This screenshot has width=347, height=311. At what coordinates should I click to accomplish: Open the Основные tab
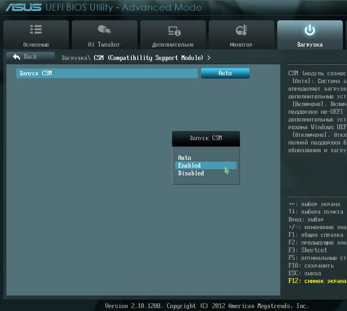pyautogui.click(x=36, y=35)
